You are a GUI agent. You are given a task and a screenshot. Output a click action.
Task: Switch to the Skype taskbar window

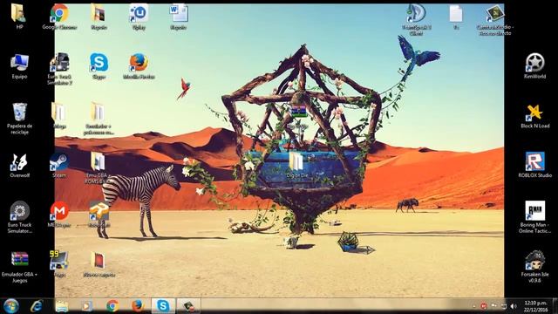click(163, 306)
